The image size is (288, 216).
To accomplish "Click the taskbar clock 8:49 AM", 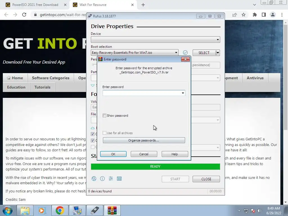I will click(x=274, y=208).
